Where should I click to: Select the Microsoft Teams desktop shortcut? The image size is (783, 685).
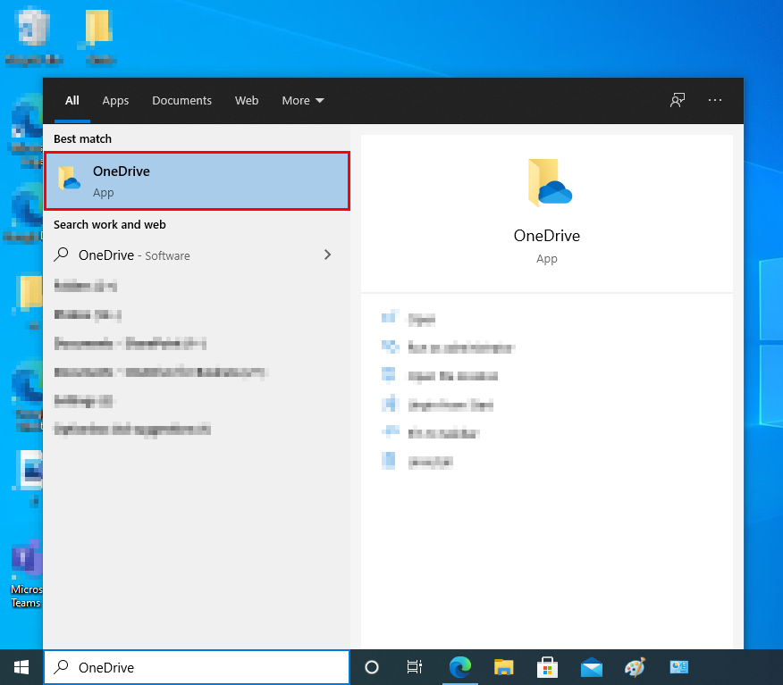[x=27, y=575]
